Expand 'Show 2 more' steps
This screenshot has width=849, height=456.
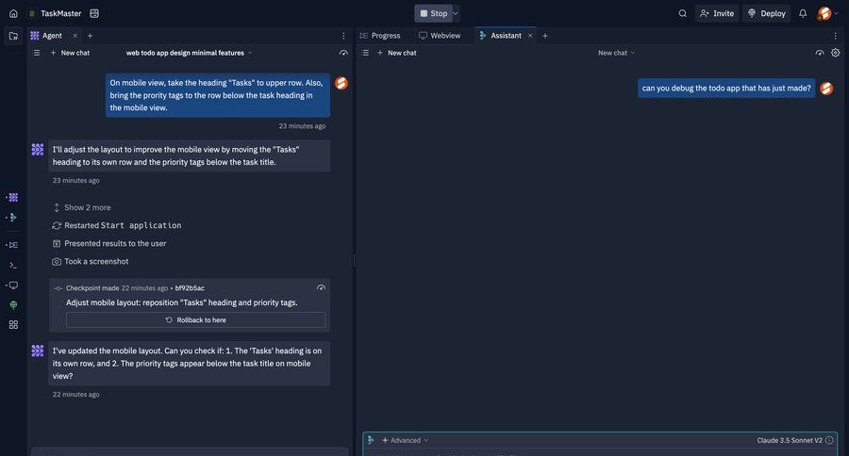pyautogui.click(x=82, y=207)
